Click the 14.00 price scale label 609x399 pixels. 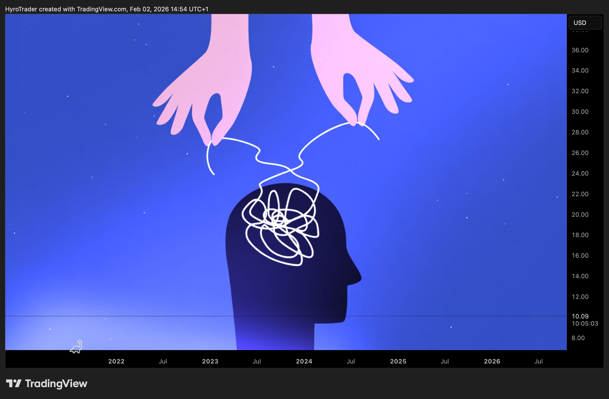[x=580, y=276]
